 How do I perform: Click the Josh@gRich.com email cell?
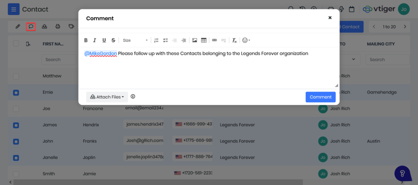[143, 140]
